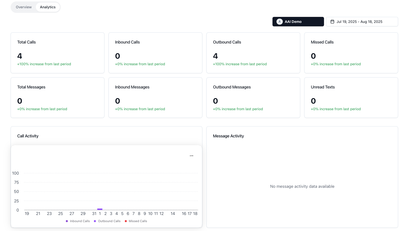405x231 pixels.
Task: Click the circular A avatar icon
Action: (x=279, y=21)
